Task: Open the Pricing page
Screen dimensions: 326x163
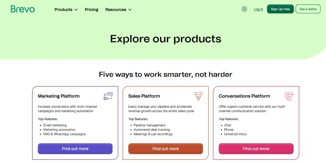Action: click(x=91, y=10)
